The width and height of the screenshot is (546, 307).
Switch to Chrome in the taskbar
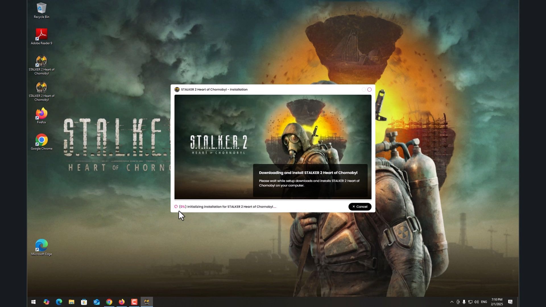(x=109, y=302)
